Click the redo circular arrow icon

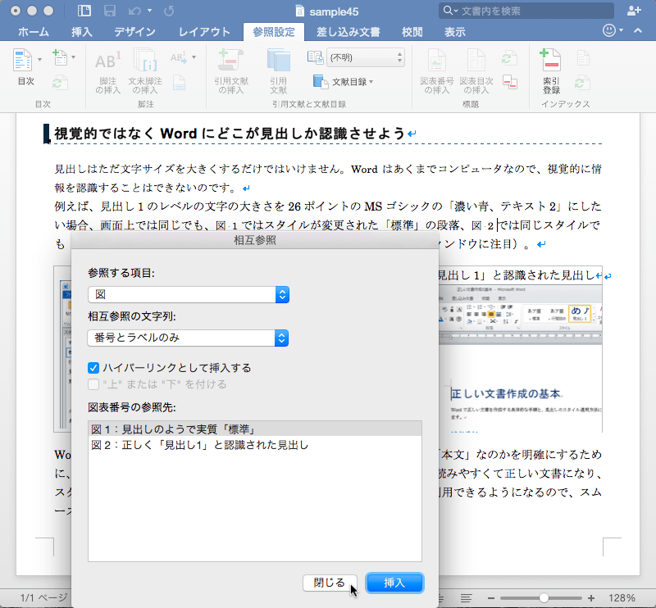pos(169,11)
